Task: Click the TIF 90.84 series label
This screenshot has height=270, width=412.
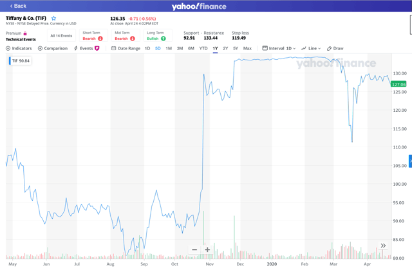Action: coord(21,61)
